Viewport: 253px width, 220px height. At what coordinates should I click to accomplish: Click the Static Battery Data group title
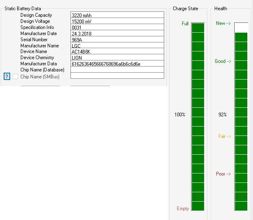[22, 9]
